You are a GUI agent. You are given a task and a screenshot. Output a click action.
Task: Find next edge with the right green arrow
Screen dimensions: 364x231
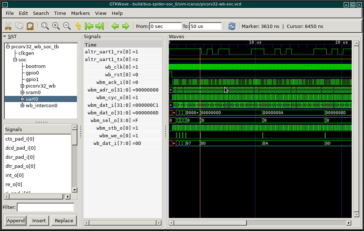pyautogui.click(x=126, y=26)
